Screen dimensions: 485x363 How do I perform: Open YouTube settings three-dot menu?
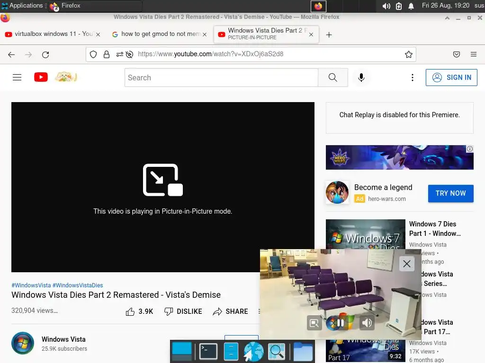413,78
